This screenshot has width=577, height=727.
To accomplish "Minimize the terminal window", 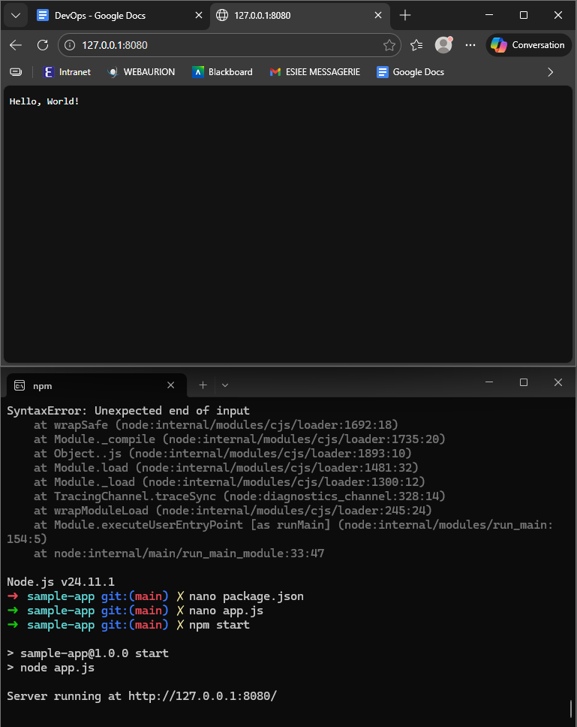I will pyautogui.click(x=489, y=382).
